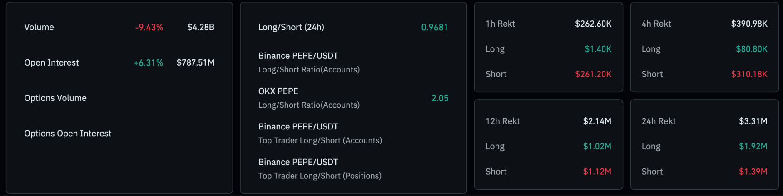Viewport: 783px width, 196px height.
Task: Select the $1.92M 24h long liquidation
Action: (753, 146)
